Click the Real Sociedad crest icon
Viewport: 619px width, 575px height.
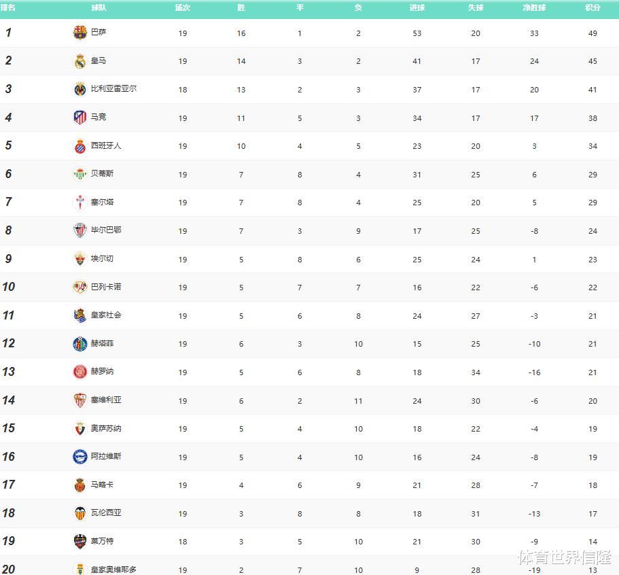coord(80,315)
